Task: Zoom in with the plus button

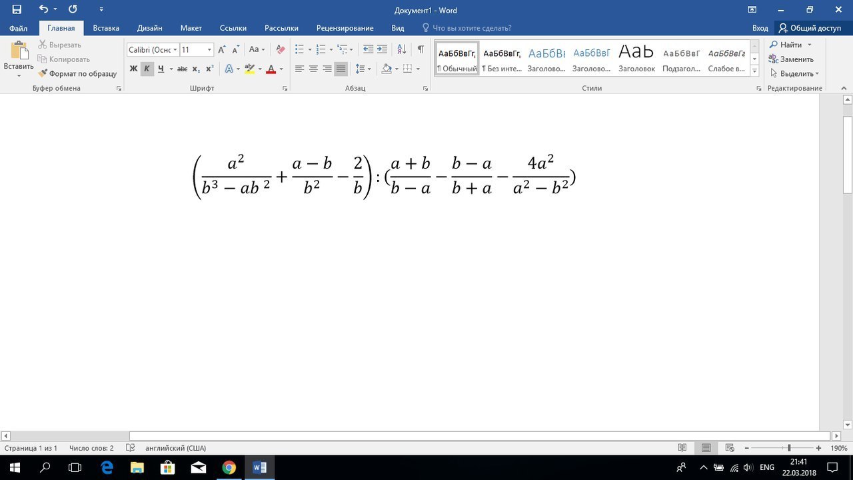Action: click(x=819, y=448)
